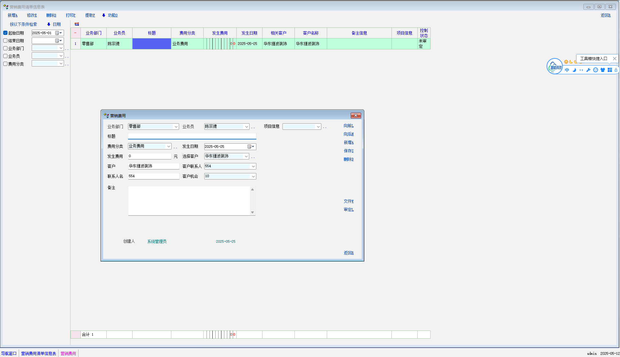Click the smiley face icon in the IME toolbar
Image resolution: width=620 pixels, height=357 pixels.
[x=595, y=70]
